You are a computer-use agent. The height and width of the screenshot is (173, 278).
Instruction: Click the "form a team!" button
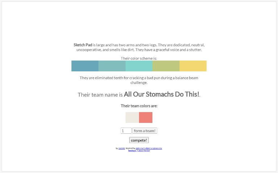coord(145,131)
